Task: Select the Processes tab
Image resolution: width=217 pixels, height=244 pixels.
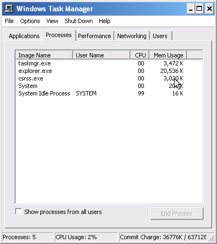Action: pyautogui.click(x=59, y=35)
